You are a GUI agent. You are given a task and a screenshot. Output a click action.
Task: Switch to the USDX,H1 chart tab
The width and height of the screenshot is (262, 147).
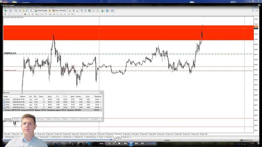click(126, 137)
